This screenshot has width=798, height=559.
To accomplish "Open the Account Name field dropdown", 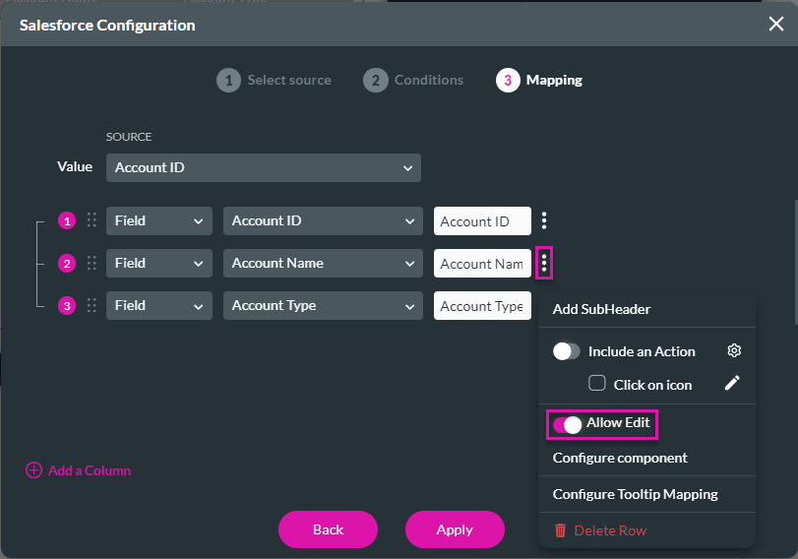I will coord(323,264).
